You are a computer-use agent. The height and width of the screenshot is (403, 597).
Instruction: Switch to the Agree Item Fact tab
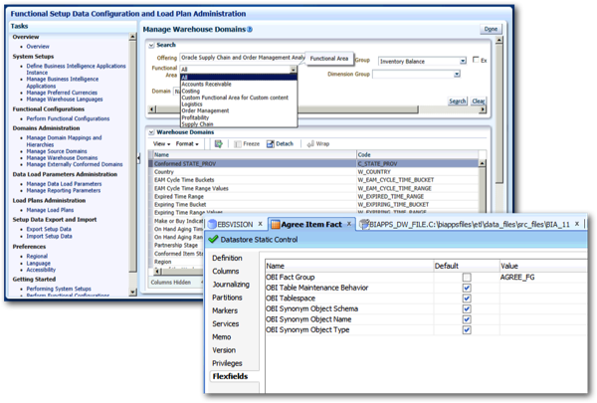[x=311, y=224]
